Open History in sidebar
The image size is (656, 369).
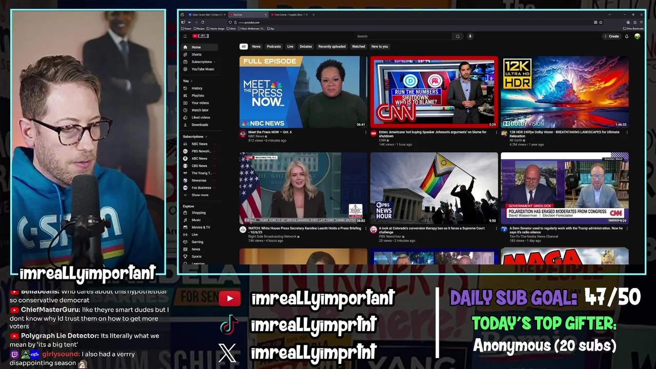coord(200,88)
